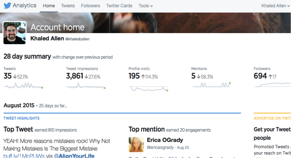This screenshot has height=158, width=291.
Task: Click the 28 day summary heading
Action: 27,56
